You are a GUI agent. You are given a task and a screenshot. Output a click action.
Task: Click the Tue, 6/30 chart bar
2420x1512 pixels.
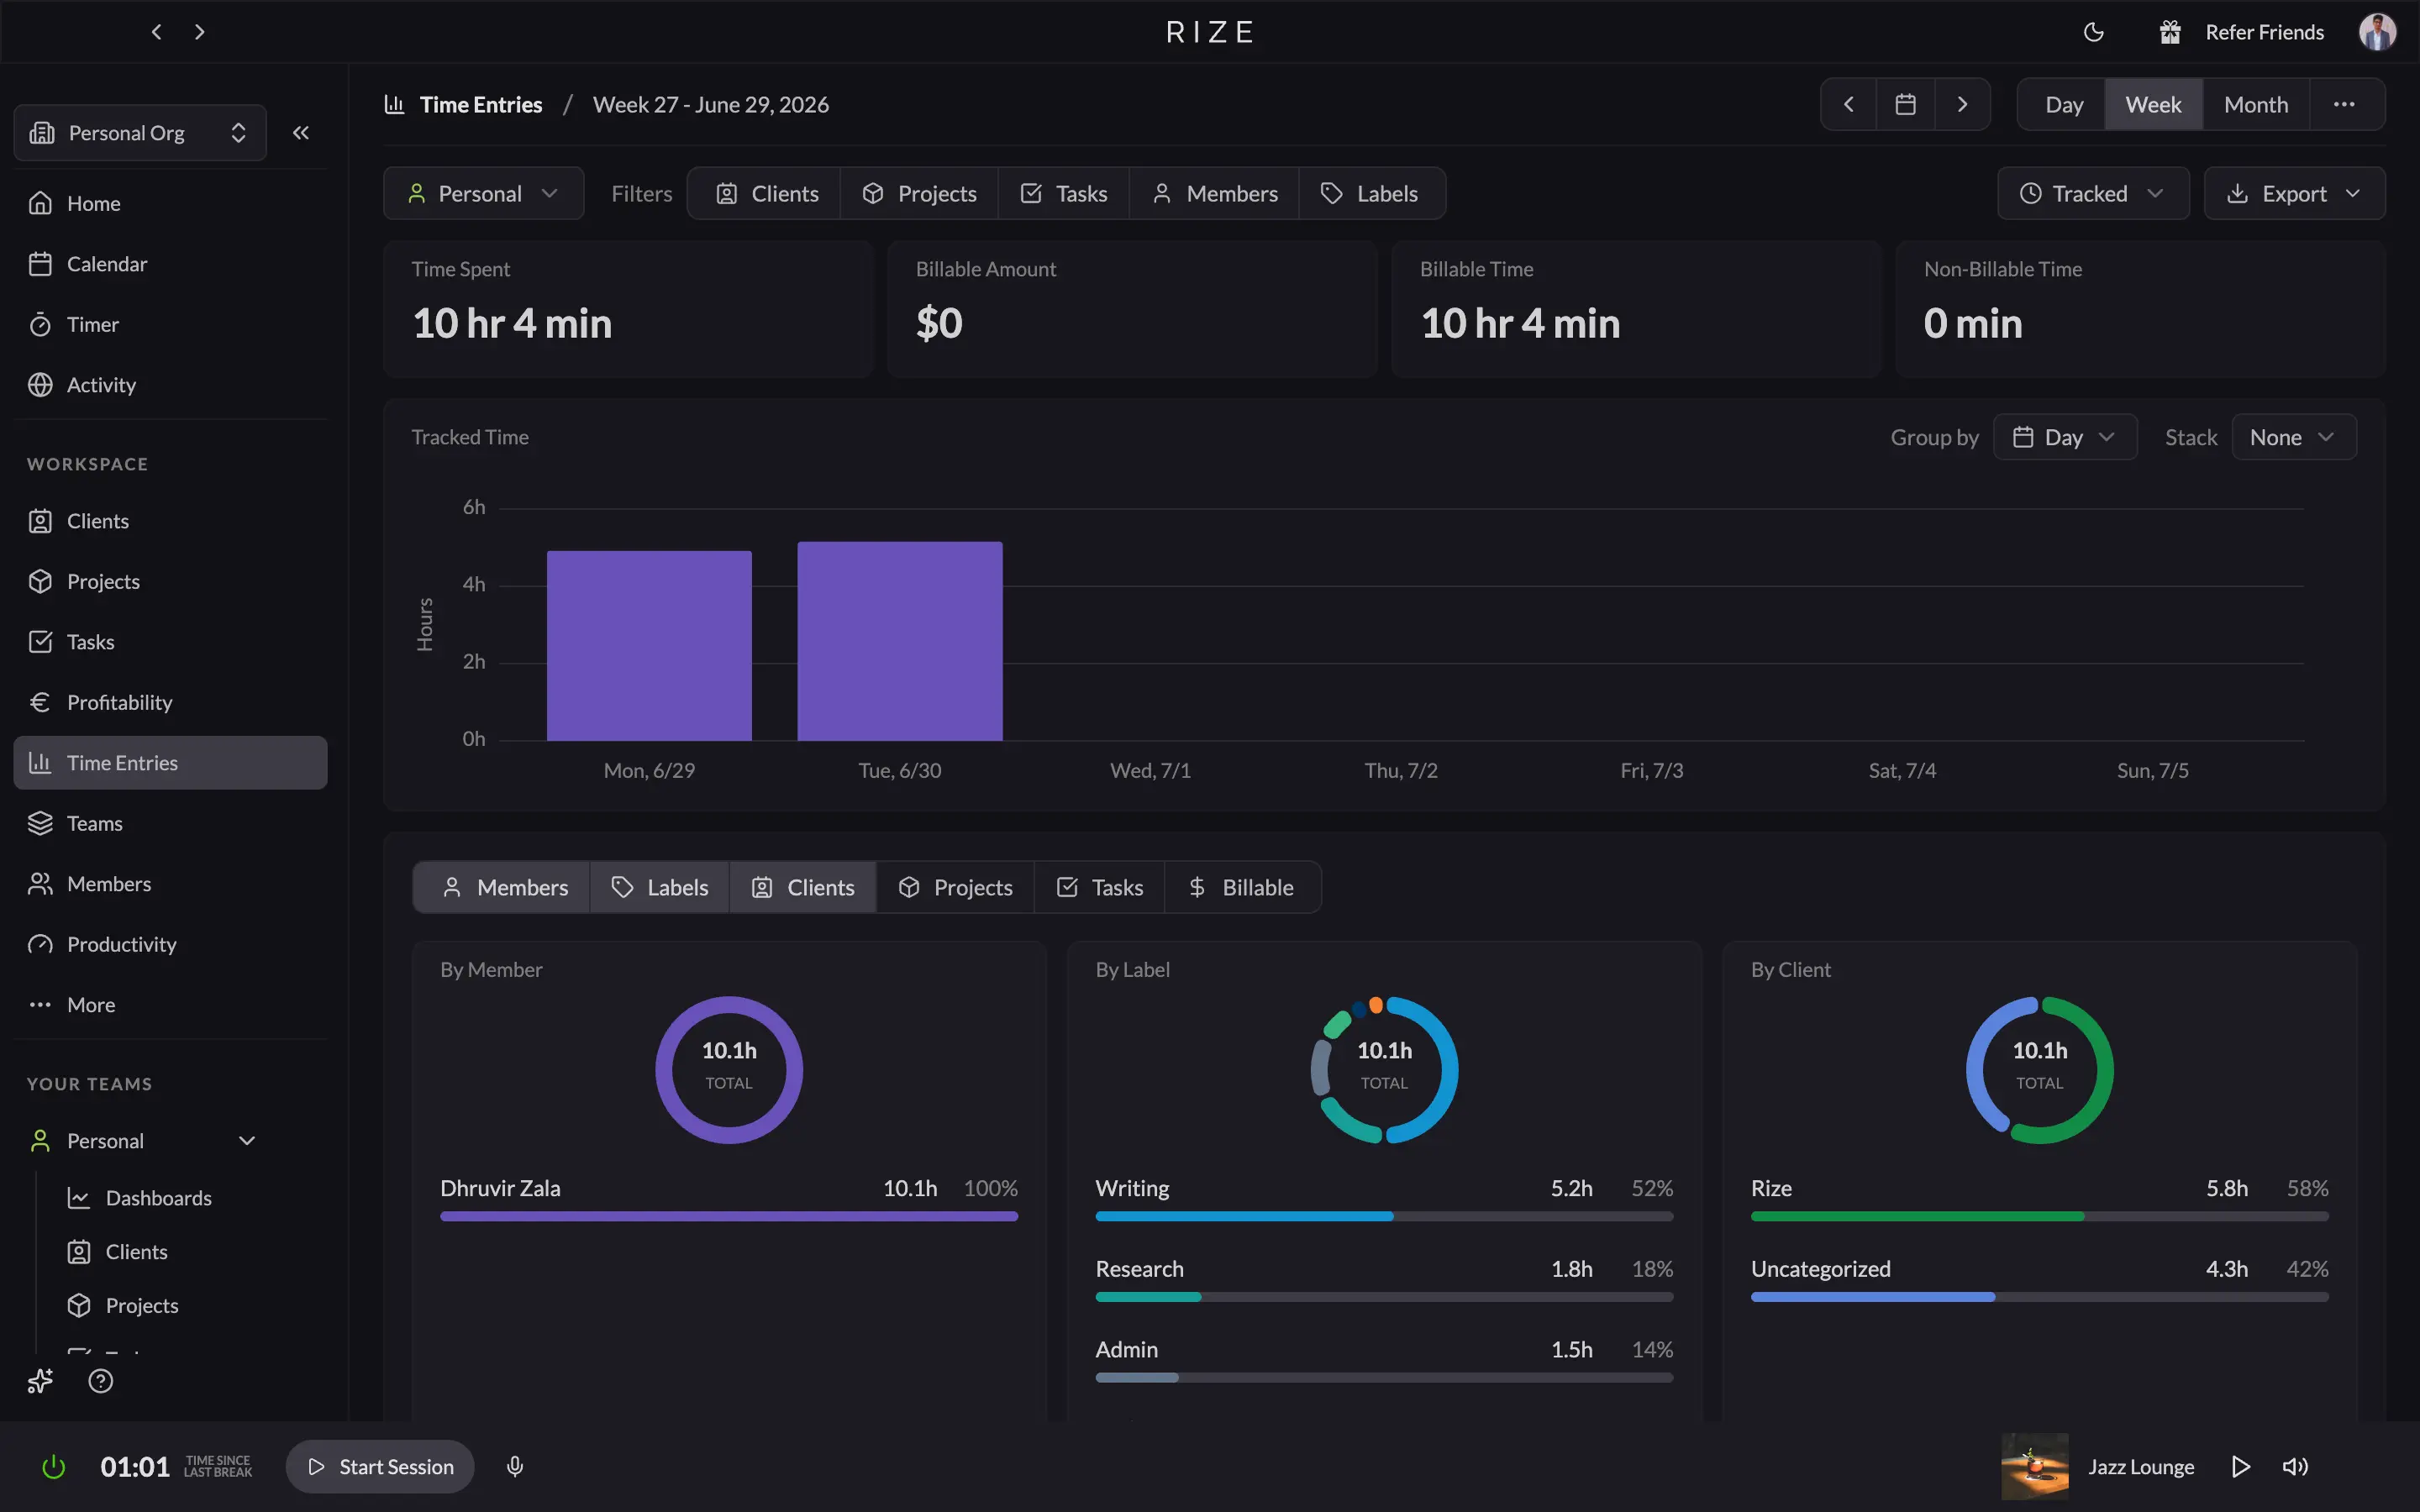(900, 641)
